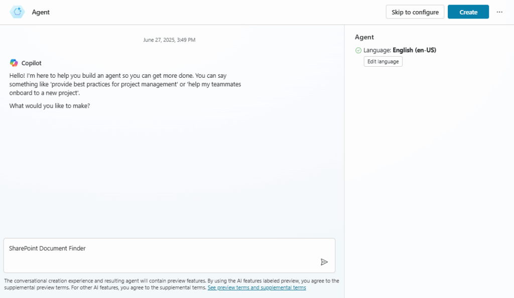Open See preview terms and supplemental terms link
Image resolution: width=514 pixels, height=298 pixels.
point(256,287)
